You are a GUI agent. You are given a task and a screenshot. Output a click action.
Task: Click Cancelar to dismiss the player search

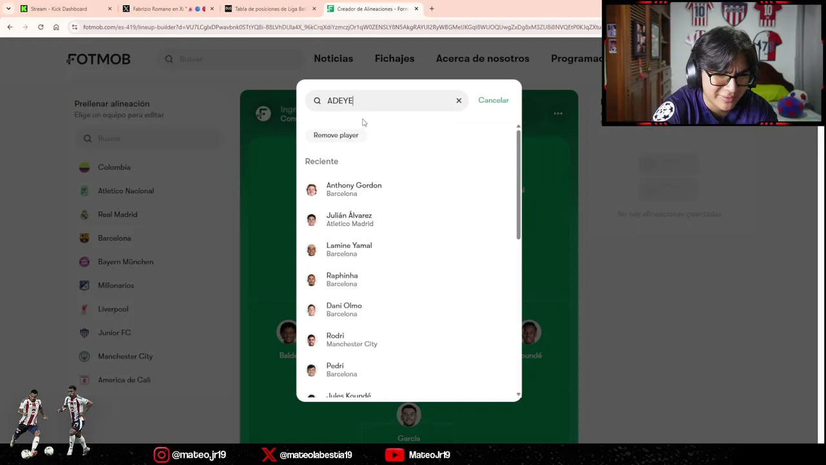(494, 100)
